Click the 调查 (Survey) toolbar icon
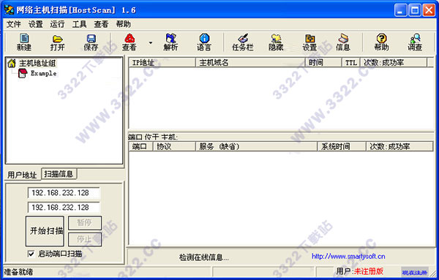 click(x=415, y=38)
